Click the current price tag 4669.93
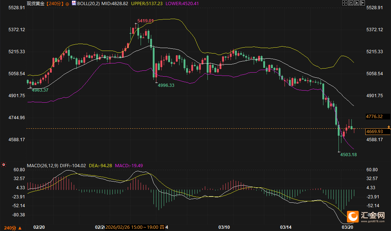 pos(374,131)
